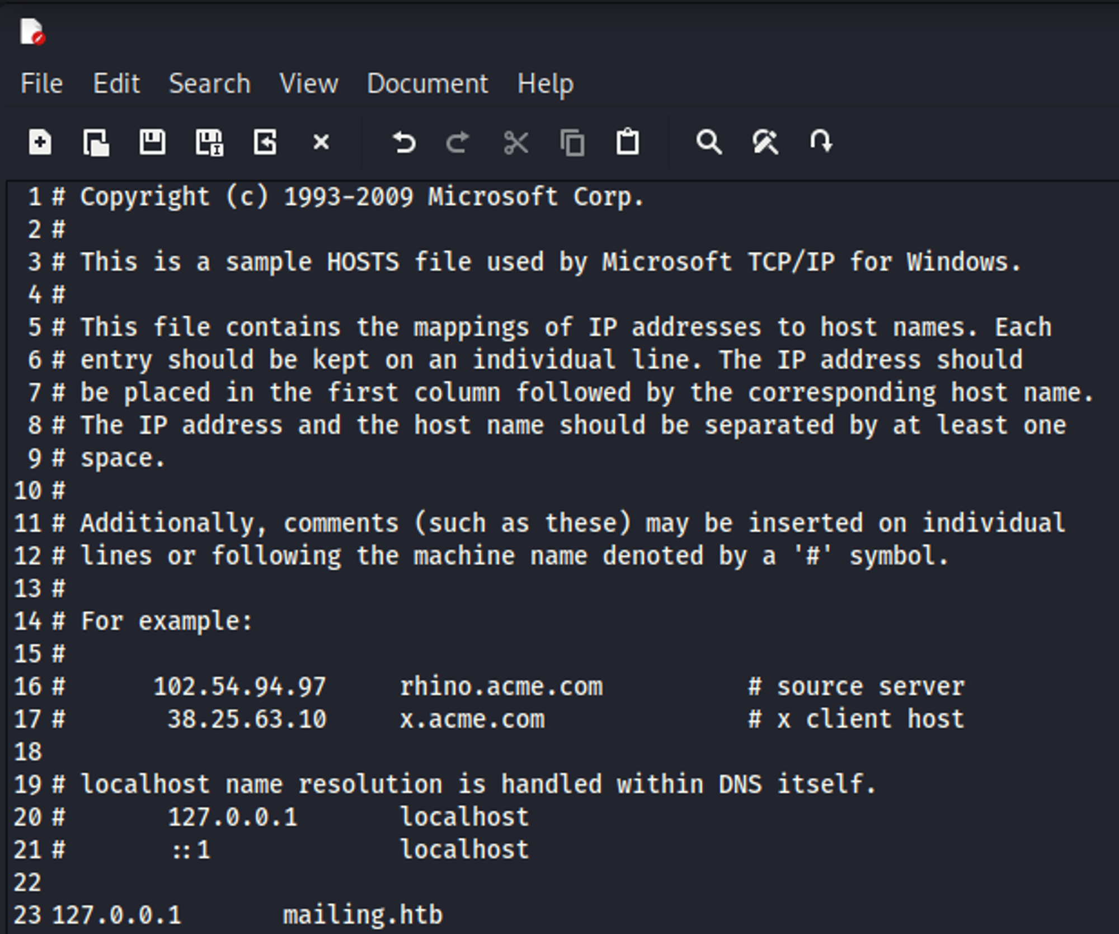The width and height of the screenshot is (1119, 934).
Task: Click the Copy icon in the toolbar
Action: tap(572, 142)
